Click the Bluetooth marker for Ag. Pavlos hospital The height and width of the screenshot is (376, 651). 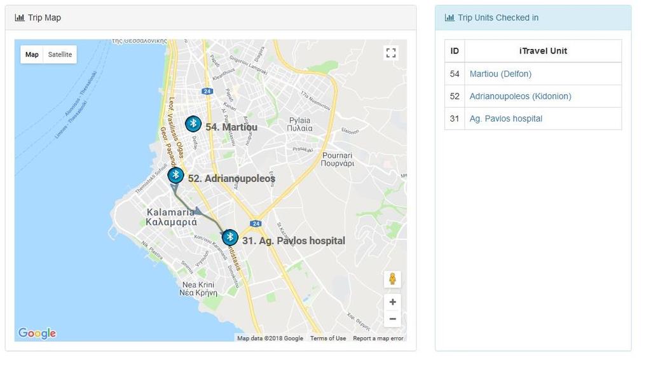(x=230, y=238)
